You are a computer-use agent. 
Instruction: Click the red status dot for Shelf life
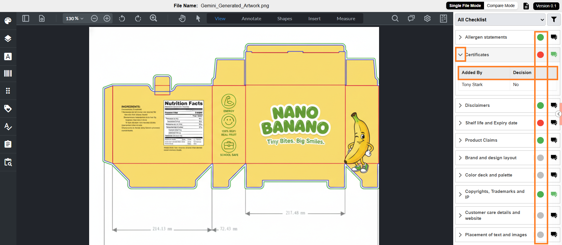pyautogui.click(x=540, y=123)
